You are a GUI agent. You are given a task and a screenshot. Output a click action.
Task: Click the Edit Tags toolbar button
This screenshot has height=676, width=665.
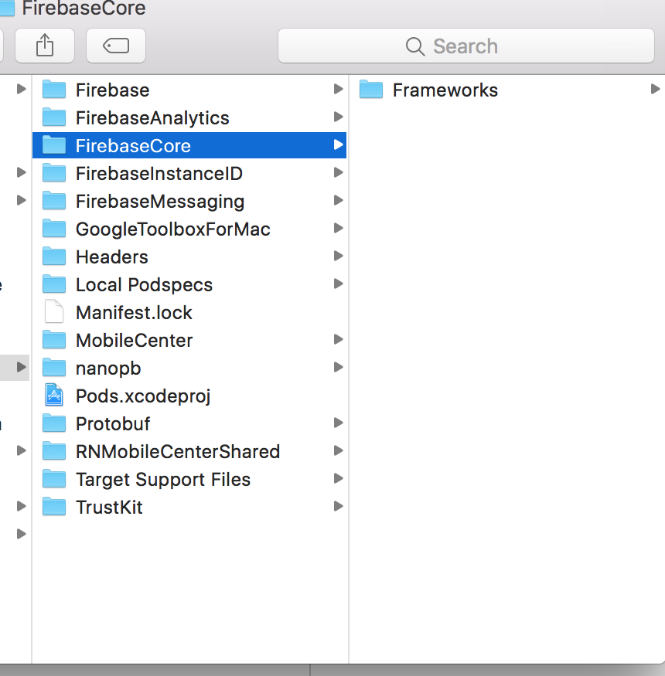pyautogui.click(x=116, y=46)
